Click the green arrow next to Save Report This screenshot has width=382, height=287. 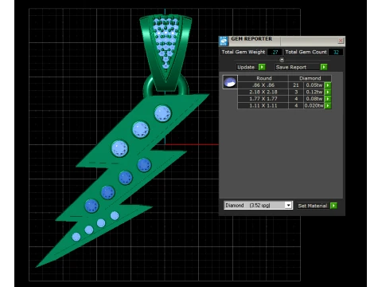coord(324,67)
